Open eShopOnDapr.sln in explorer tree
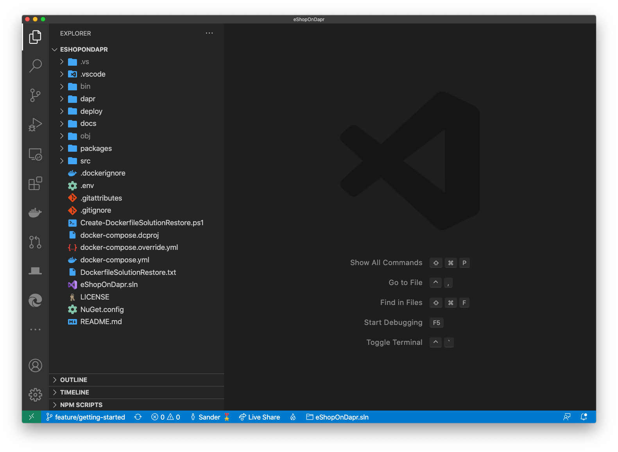The width and height of the screenshot is (618, 452). tap(136, 285)
